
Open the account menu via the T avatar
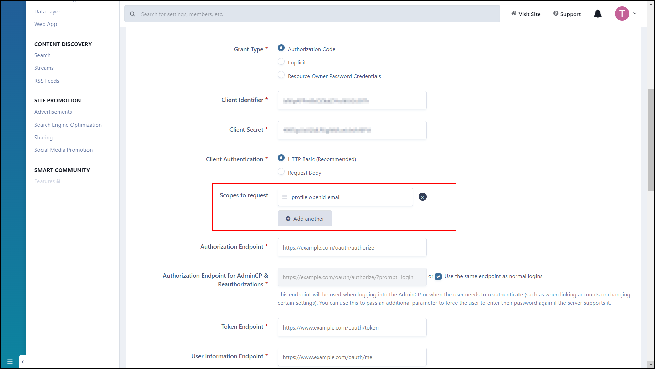pyautogui.click(x=622, y=14)
